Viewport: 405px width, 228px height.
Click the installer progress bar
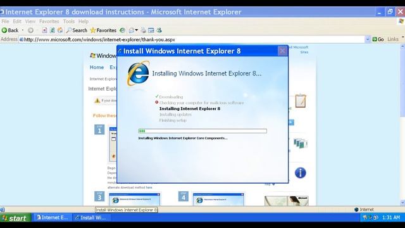pos(202,131)
